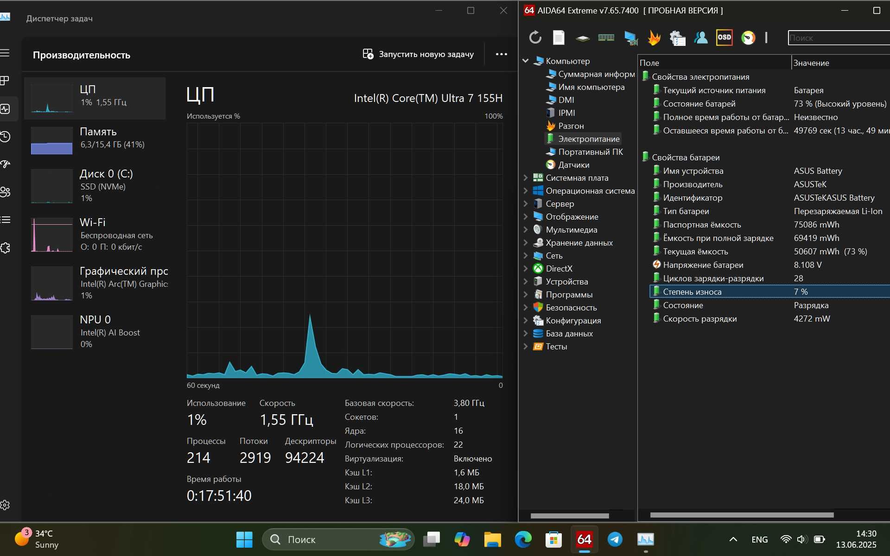The height and width of the screenshot is (556, 890).
Task: Click the Поле column header
Action: pyautogui.click(x=714, y=63)
